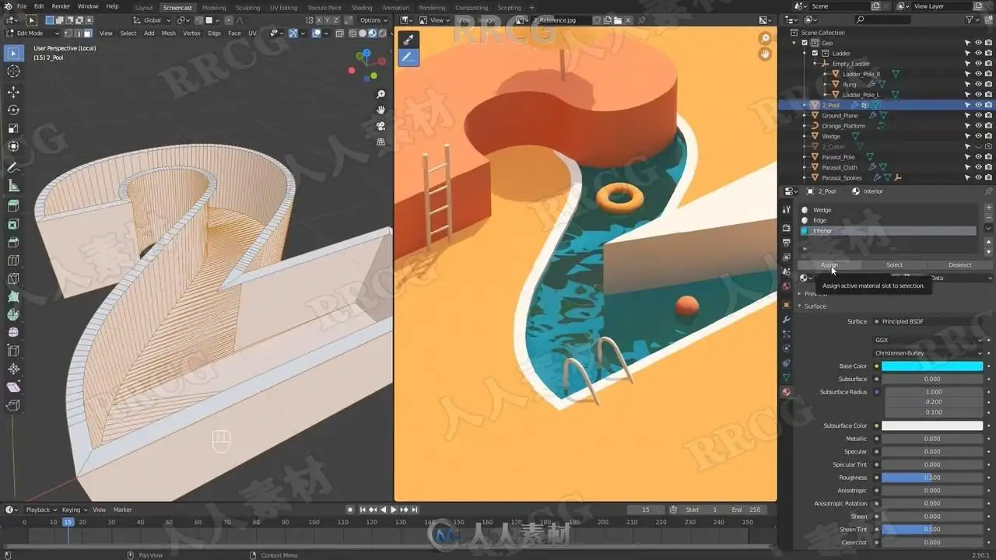Select the Annotate pencil tool in the image editor
This screenshot has height=560, width=996.
(409, 57)
